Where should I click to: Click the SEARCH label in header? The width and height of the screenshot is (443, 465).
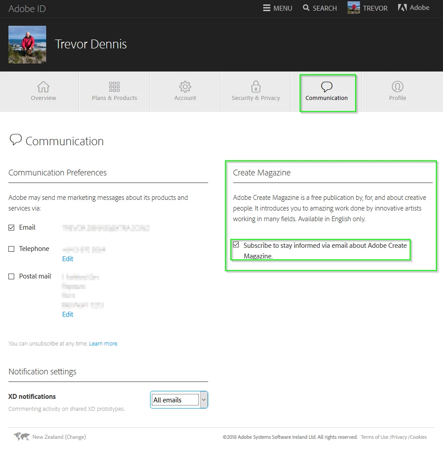(x=325, y=8)
